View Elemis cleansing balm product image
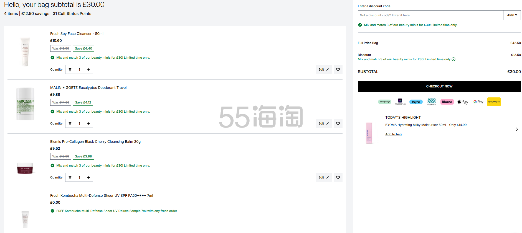This screenshot has width=522, height=233. click(x=25, y=168)
